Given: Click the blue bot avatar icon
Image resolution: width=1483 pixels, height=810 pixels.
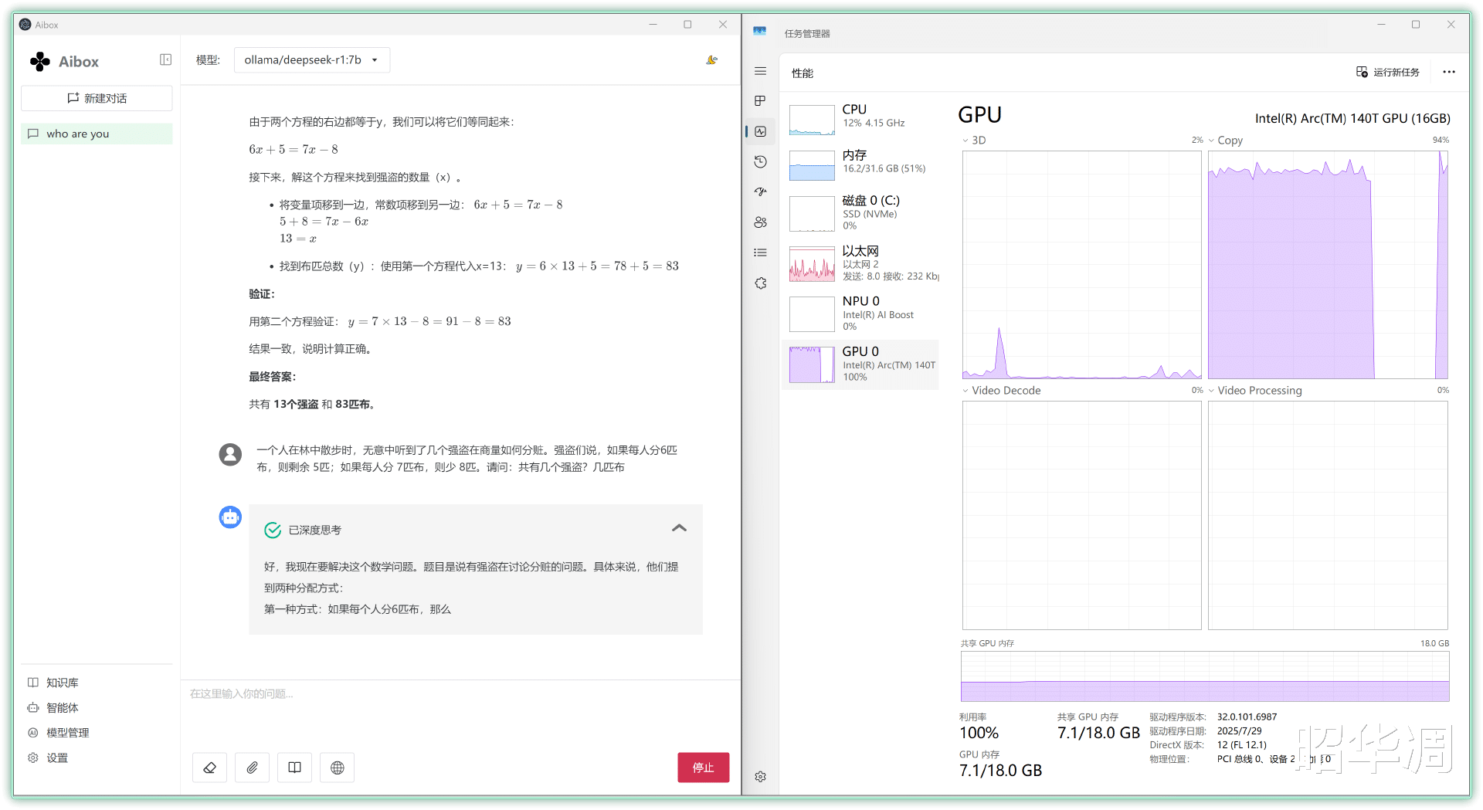Looking at the screenshot, I should tap(230, 517).
